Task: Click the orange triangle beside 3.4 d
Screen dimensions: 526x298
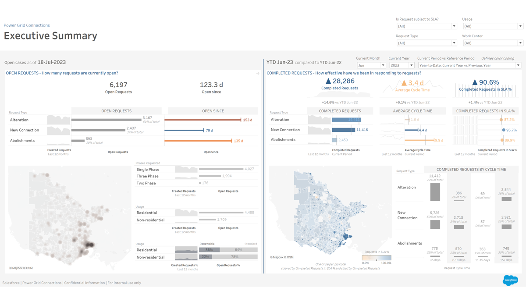Action: click(404, 83)
